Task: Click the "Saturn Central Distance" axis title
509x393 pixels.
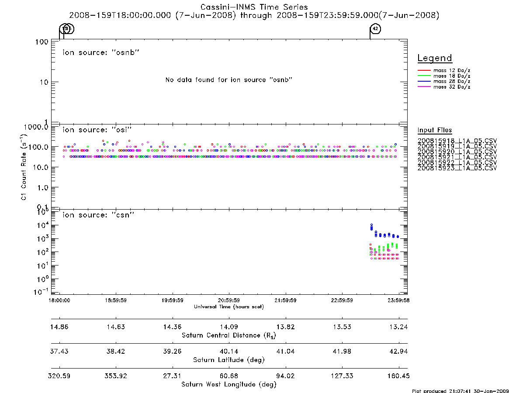Action: coord(229,335)
